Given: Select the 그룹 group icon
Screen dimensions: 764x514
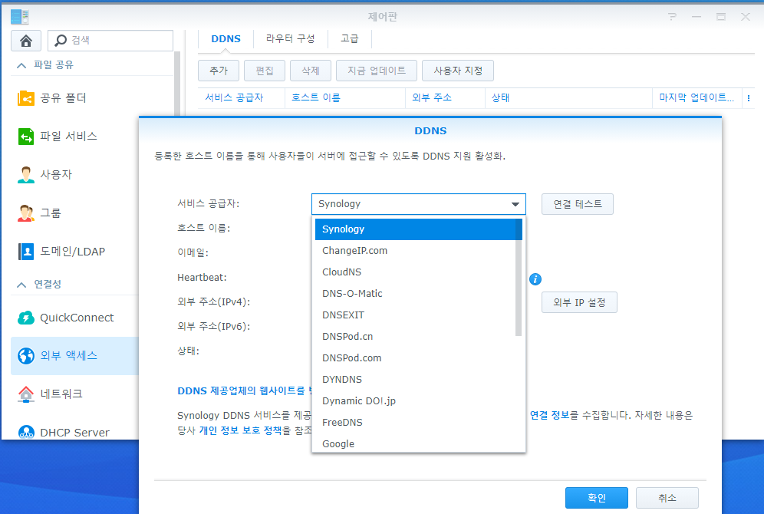Looking at the screenshot, I should [x=26, y=213].
